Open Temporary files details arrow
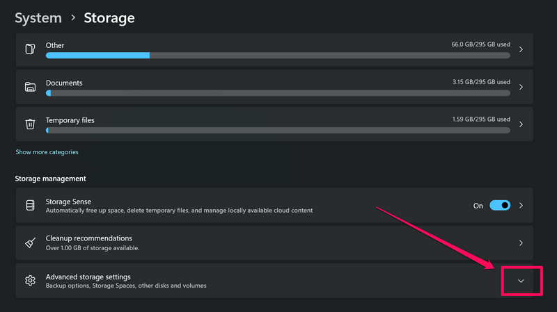The width and height of the screenshot is (557, 312). point(521,125)
